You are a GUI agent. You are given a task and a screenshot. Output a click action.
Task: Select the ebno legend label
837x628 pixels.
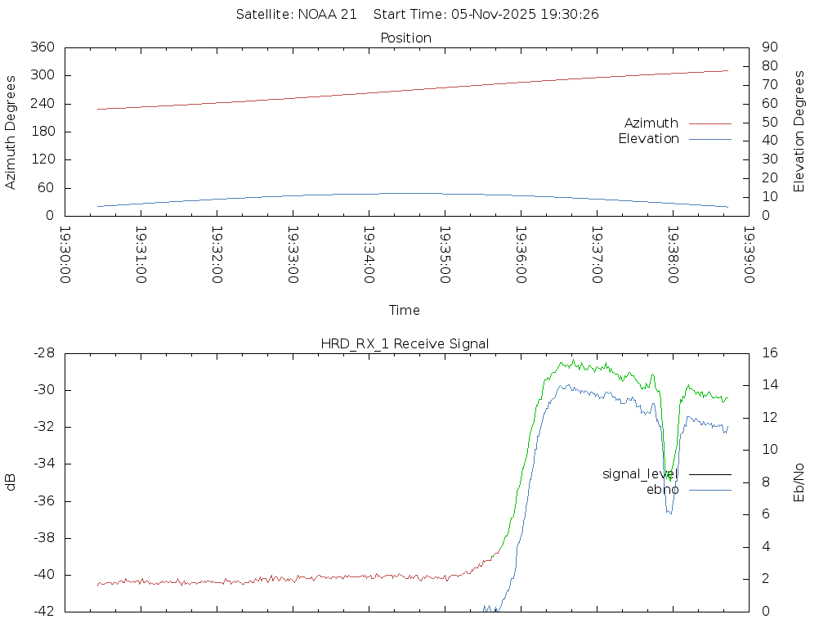662,489
